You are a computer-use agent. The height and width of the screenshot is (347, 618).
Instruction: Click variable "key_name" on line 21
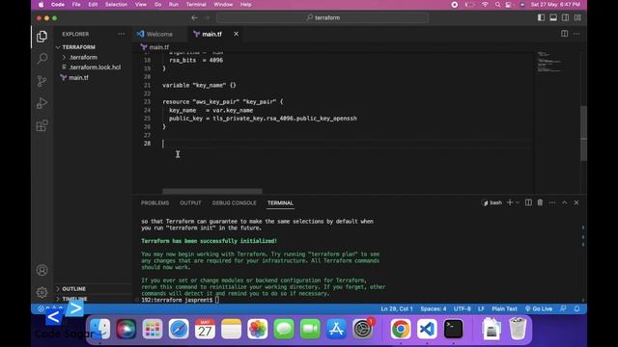(x=199, y=85)
